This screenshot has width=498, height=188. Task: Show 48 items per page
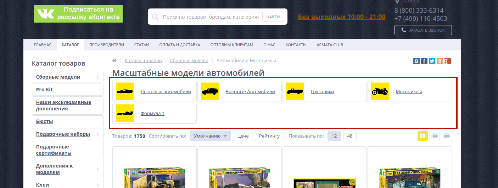[350, 136]
